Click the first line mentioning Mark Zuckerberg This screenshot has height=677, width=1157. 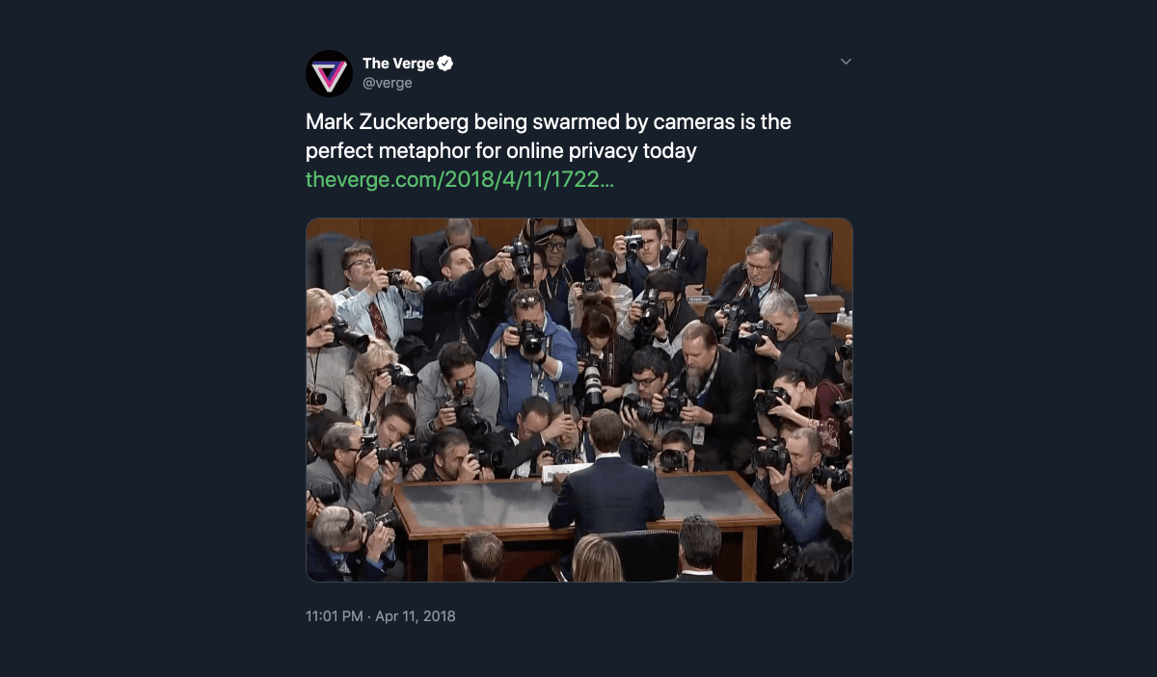click(x=548, y=123)
